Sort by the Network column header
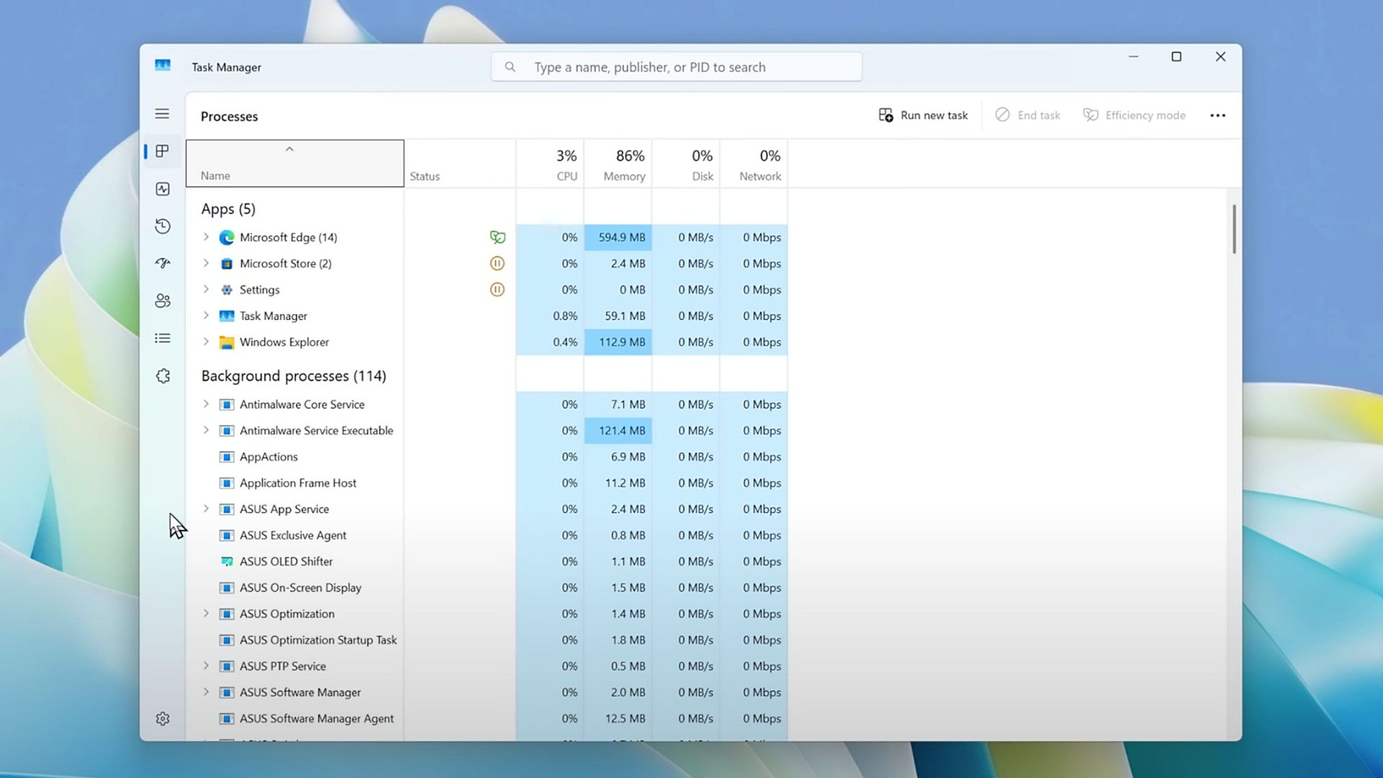The height and width of the screenshot is (778, 1383). (x=753, y=164)
